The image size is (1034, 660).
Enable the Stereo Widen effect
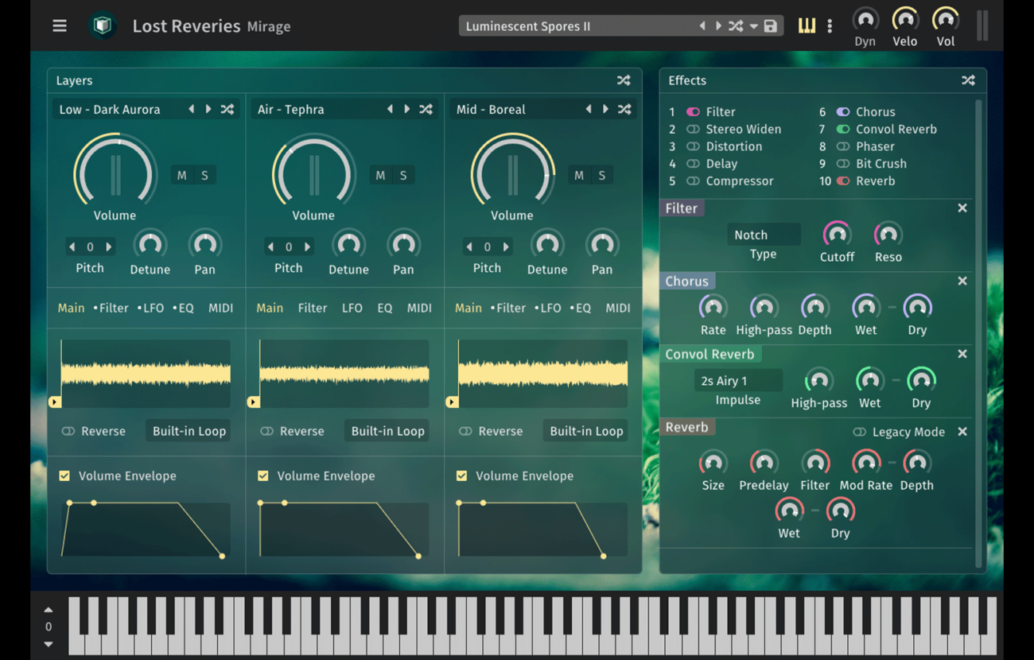(693, 130)
